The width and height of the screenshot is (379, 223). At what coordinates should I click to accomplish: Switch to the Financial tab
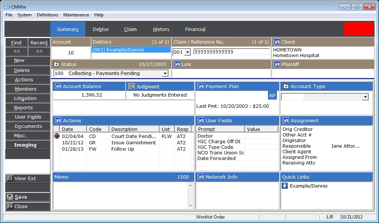195,29
